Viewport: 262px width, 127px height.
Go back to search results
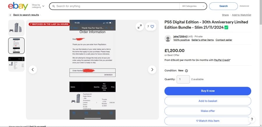[26, 15]
